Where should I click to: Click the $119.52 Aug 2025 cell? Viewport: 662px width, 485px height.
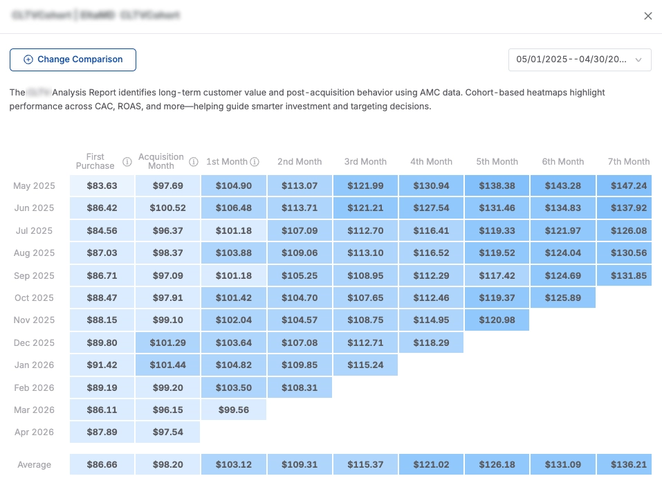(x=497, y=253)
